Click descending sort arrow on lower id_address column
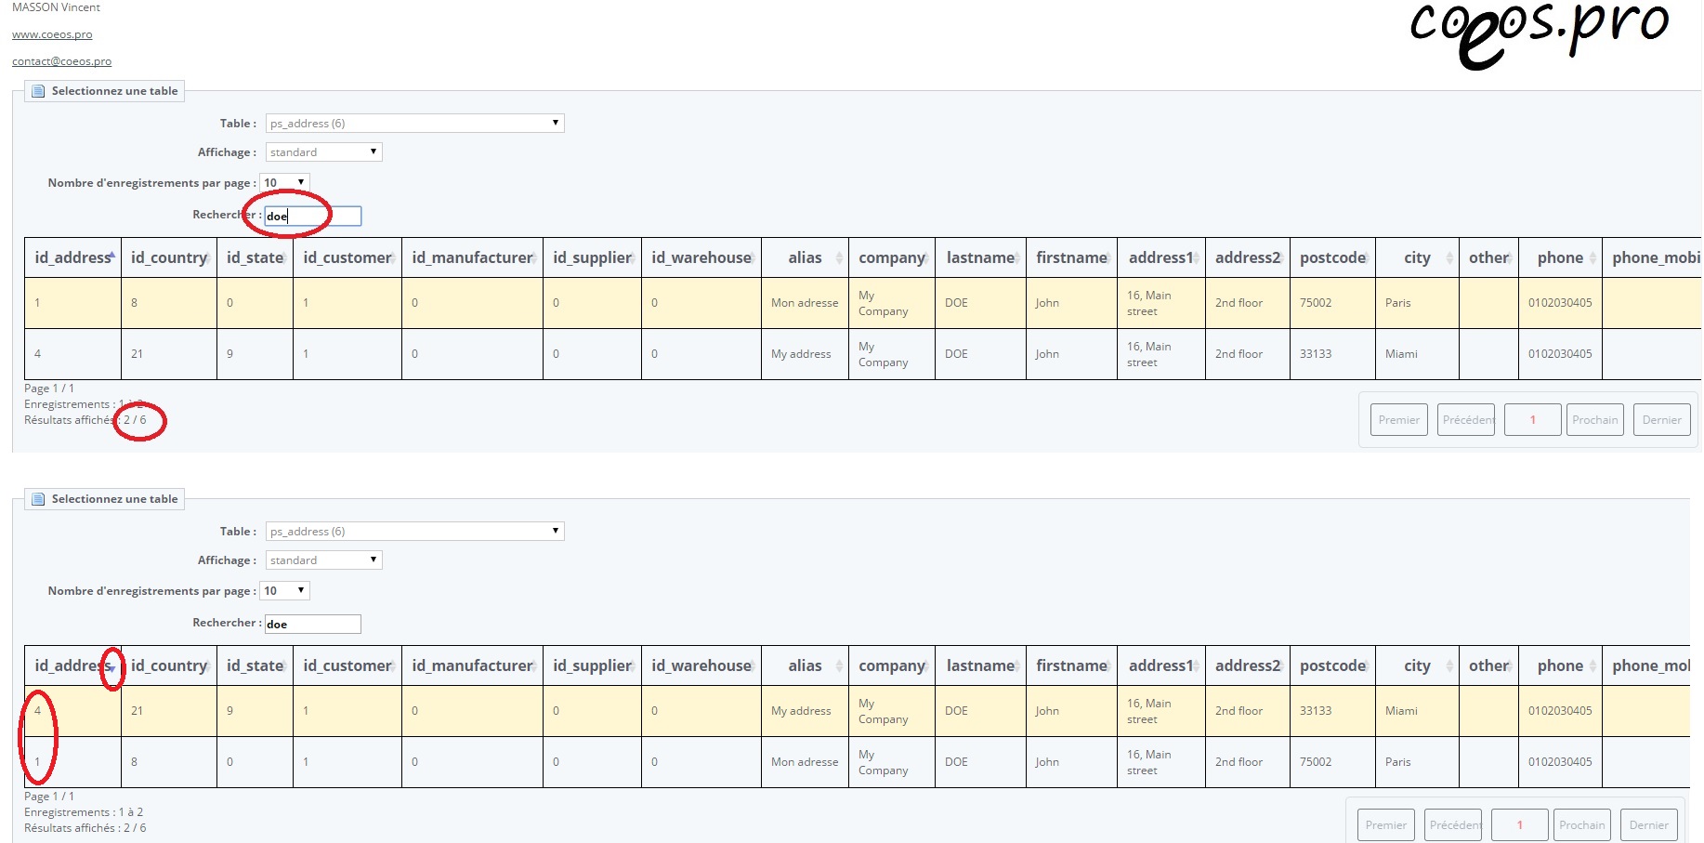1704x843 pixels. pyautogui.click(x=112, y=667)
